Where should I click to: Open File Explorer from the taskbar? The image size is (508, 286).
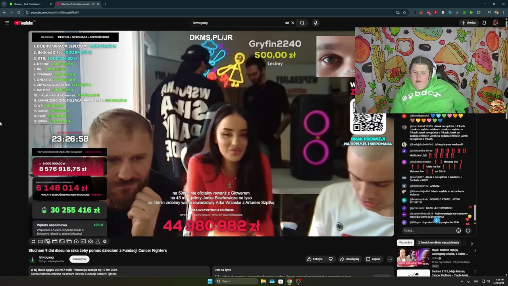click(263, 281)
